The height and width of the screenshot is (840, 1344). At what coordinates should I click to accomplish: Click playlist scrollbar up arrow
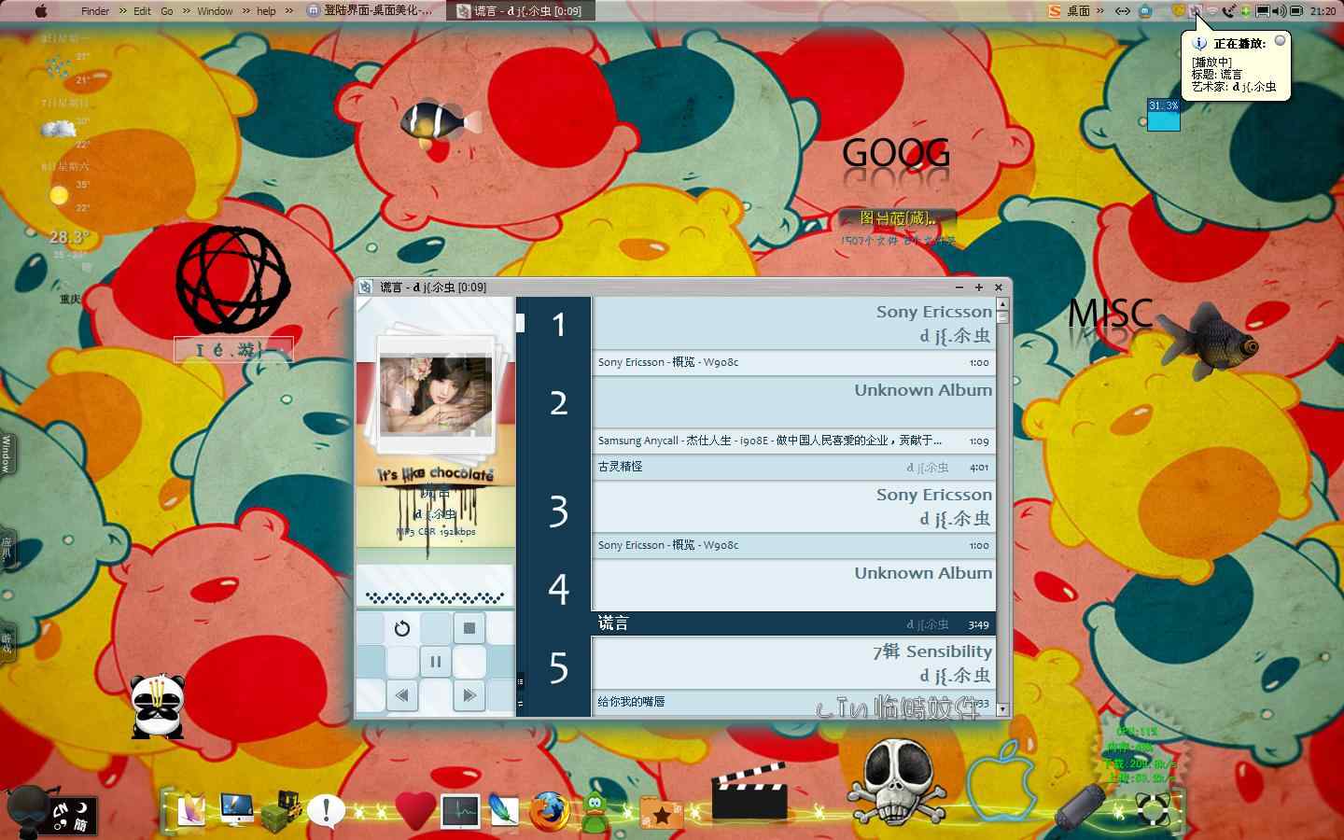pyautogui.click(x=1002, y=303)
